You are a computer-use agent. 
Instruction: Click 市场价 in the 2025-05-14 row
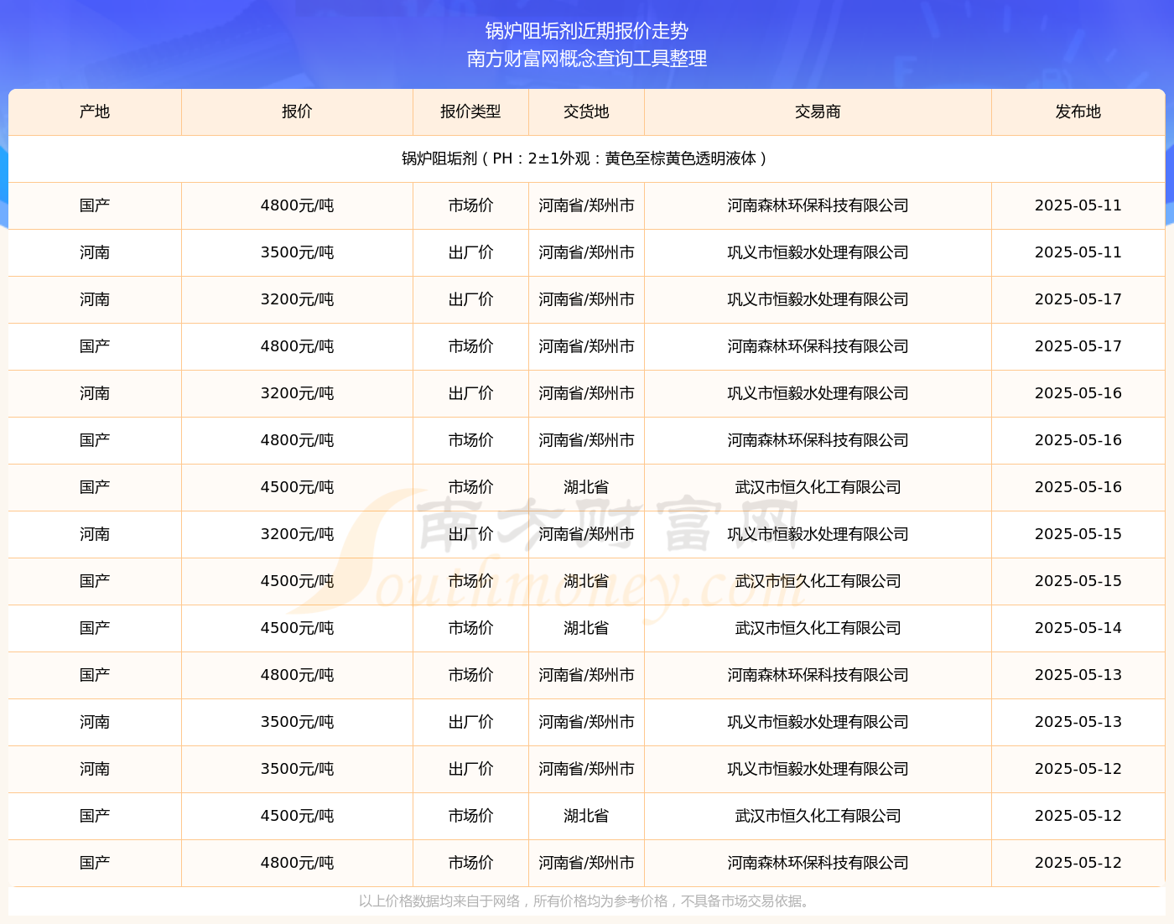[x=470, y=628]
